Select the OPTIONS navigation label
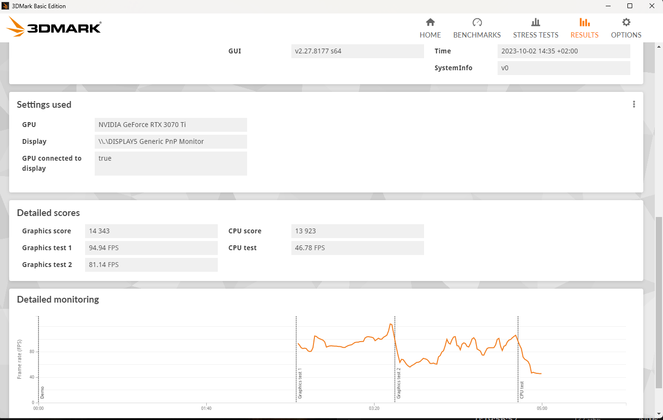This screenshot has height=420, width=663. [x=626, y=35]
